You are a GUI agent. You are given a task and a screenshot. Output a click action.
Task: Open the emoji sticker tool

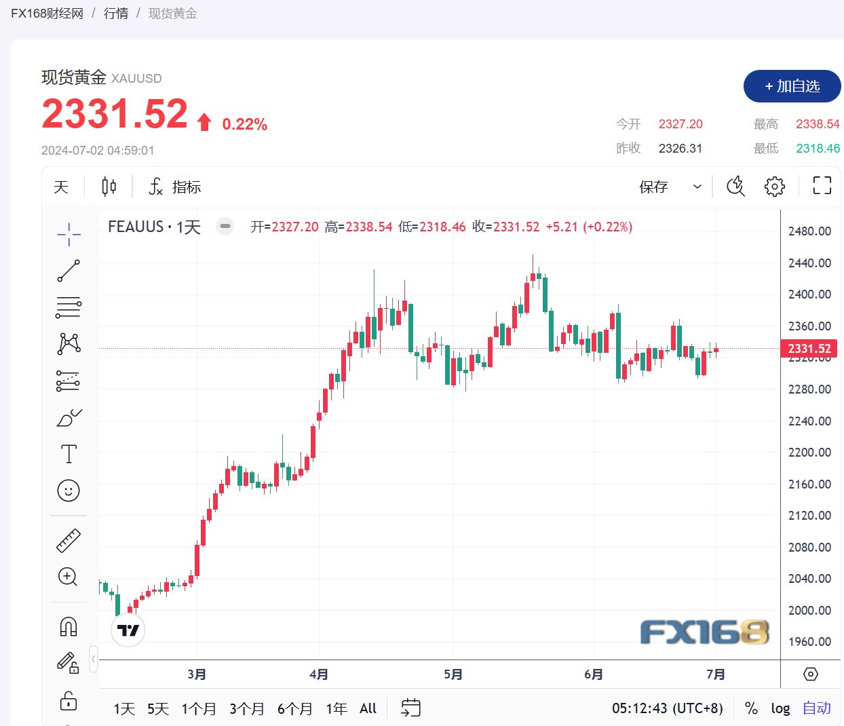pyautogui.click(x=68, y=490)
